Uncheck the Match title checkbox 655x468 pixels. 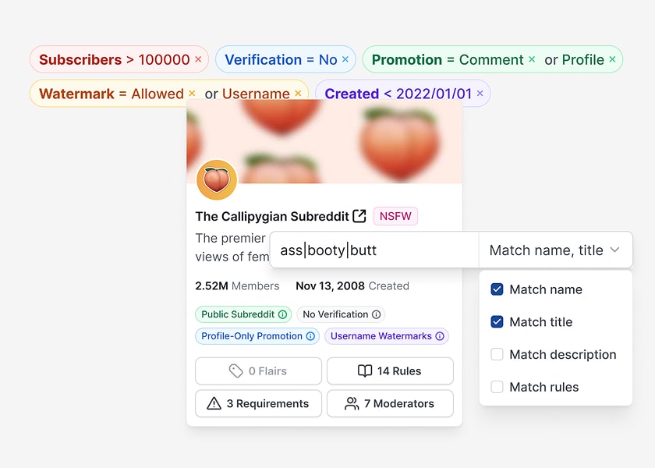coord(497,321)
